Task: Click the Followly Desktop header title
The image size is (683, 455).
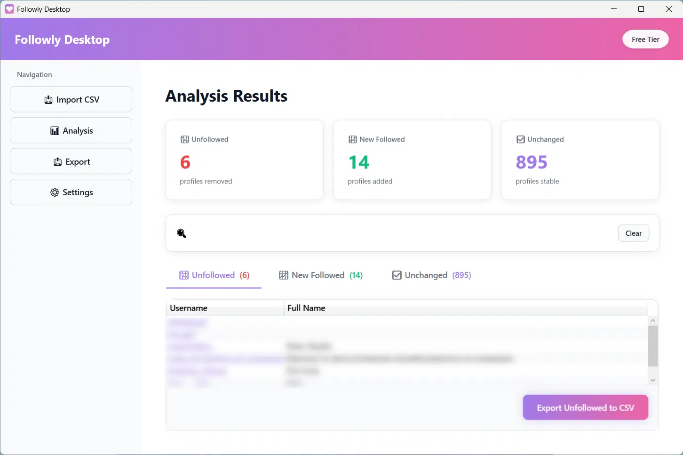Action: [62, 40]
